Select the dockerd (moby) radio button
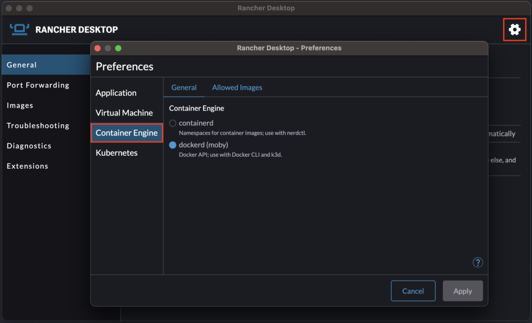532x323 pixels. pyautogui.click(x=173, y=145)
